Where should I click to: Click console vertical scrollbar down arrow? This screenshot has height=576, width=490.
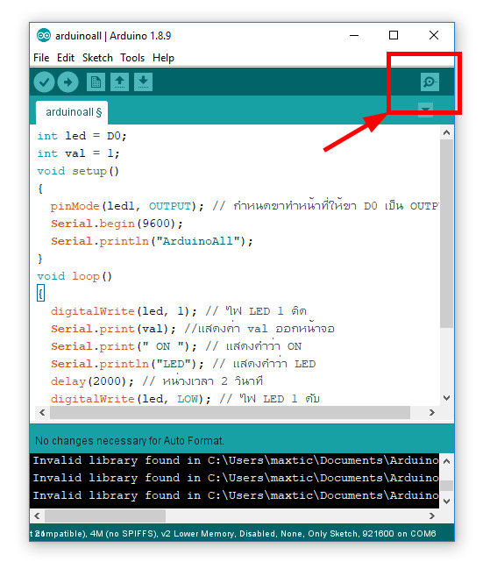point(447,501)
